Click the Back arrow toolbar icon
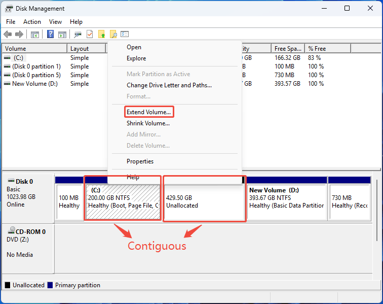The image size is (383, 304). 8,35
